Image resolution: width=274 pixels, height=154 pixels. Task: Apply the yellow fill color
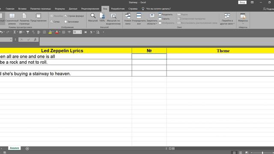(x=50, y=32)
